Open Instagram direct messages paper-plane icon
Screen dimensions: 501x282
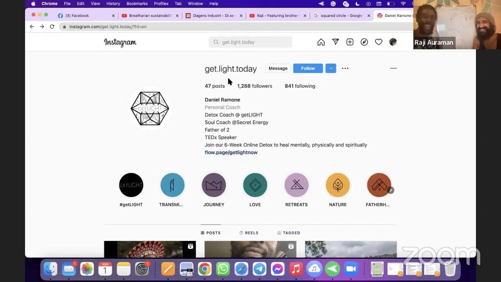335,42
